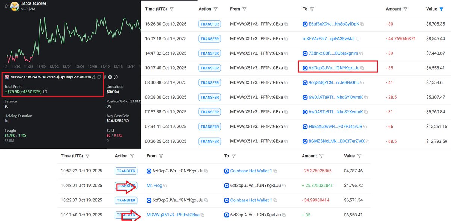Click the TRANSFER badge in the 07:34:41 row
This screenshot has height=221, width=451.
click(210, 127)
